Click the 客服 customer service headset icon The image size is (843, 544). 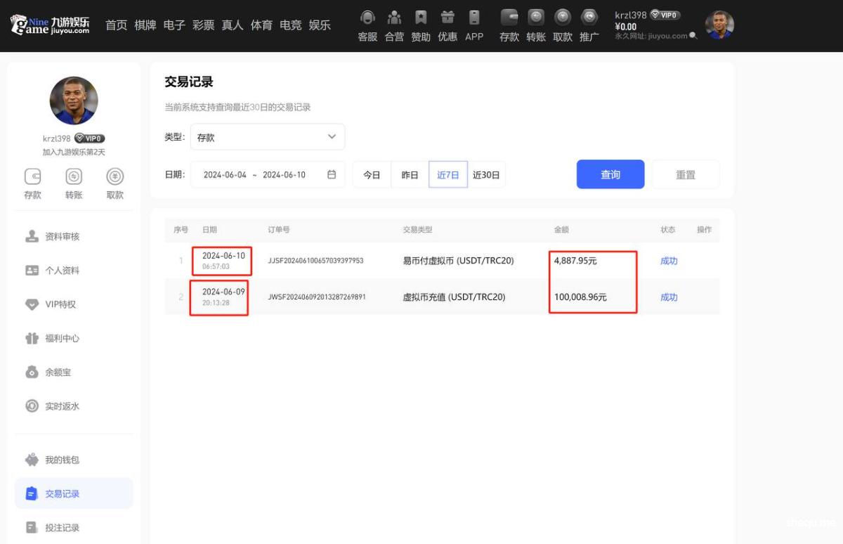(367, 18)
